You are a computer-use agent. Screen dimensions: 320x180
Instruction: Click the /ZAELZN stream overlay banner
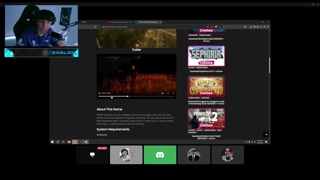(41, 53)
